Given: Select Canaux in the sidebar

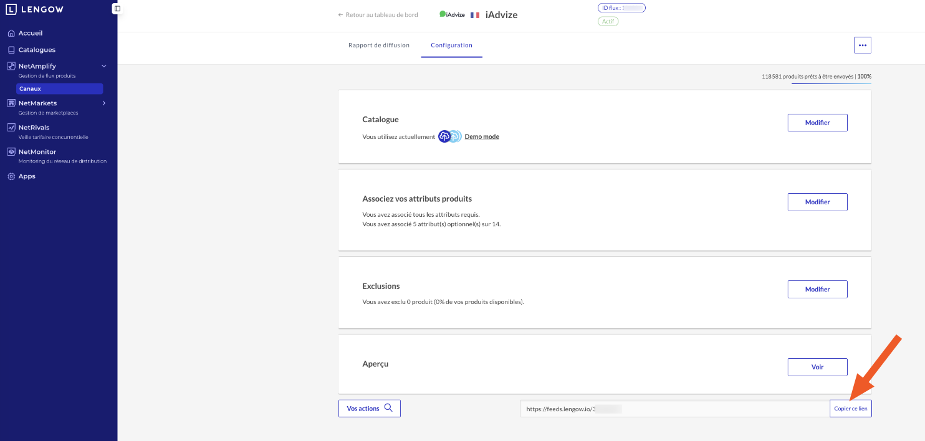Looking at the screenshot, I should [x=59, y=88].
